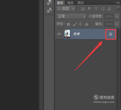Click the 不透明度 opacity label
Image resolution: width=121 pixels, height=110 pixels.
coord(95,16)
